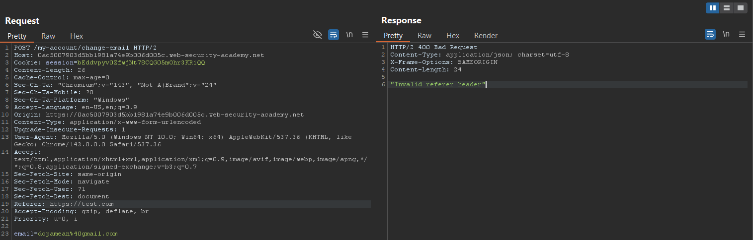Screen dimensions: 753x240
Task: Click the Sec-Fetch-Dest: document header
Action: [62, 197]
